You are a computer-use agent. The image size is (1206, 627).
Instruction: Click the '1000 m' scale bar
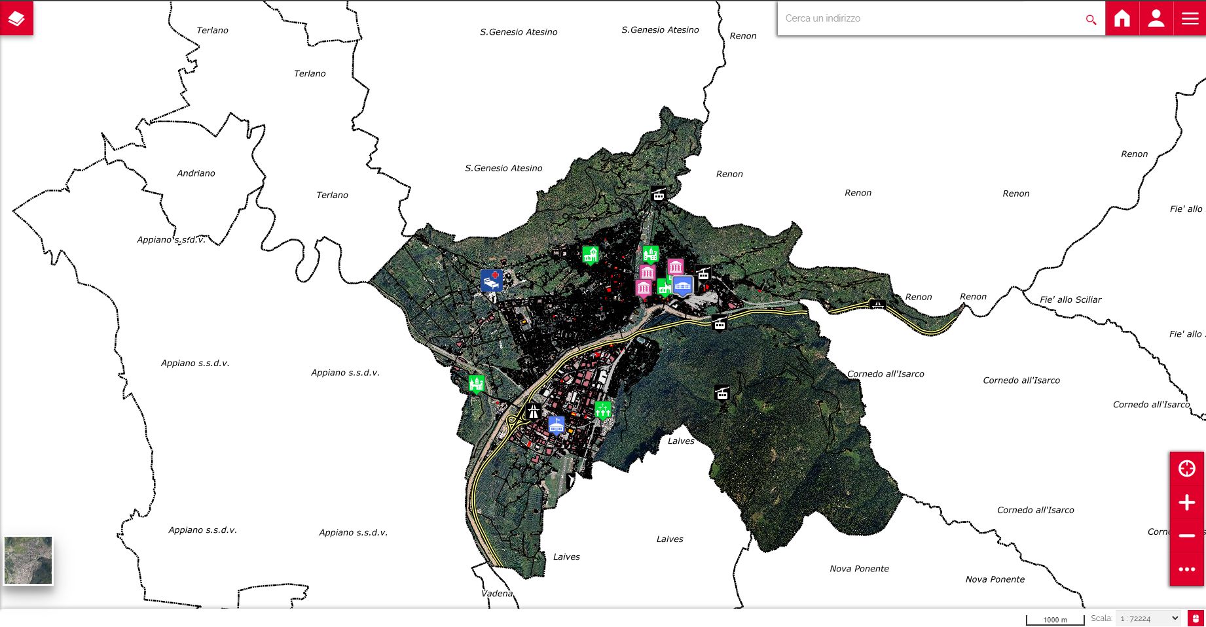(x=1055, y=619)
